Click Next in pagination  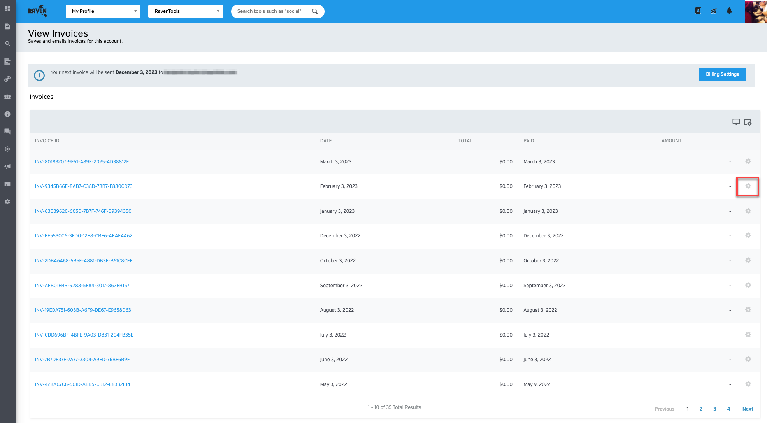click(748, 409)
